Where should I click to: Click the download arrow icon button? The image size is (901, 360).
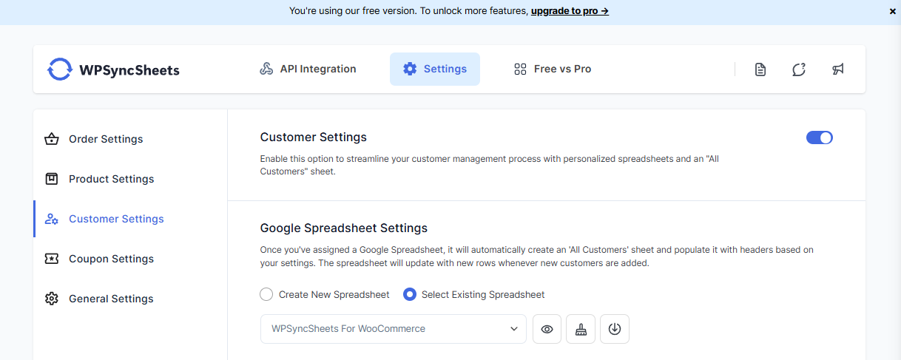pyautogui.click(x=615, y=329)
